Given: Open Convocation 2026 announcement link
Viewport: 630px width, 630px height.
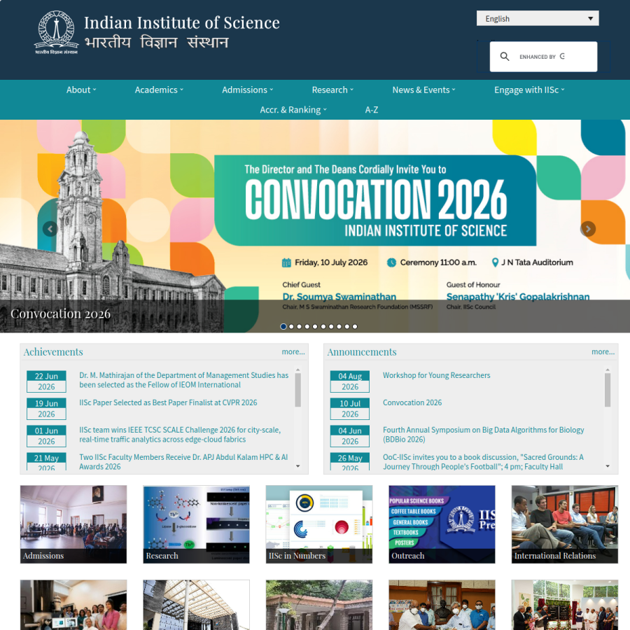Looking at the screenshot, I should [x=412, y=402].
